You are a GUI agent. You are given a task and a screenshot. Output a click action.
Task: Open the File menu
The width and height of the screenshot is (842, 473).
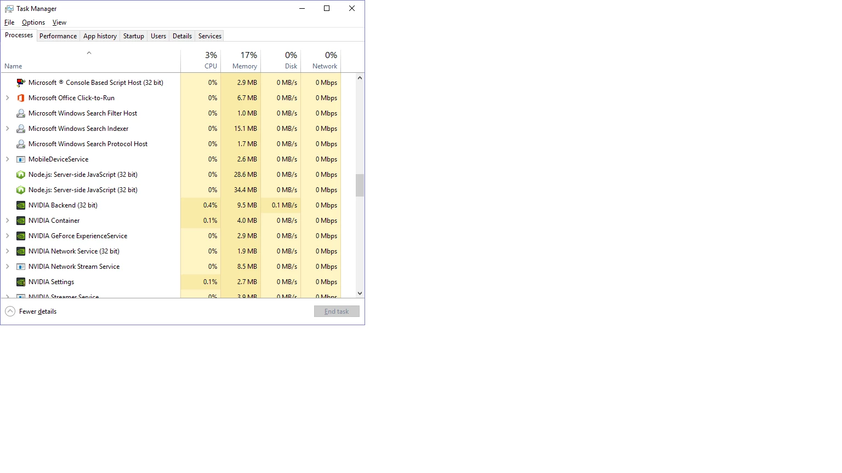click(x=9, y=22)
